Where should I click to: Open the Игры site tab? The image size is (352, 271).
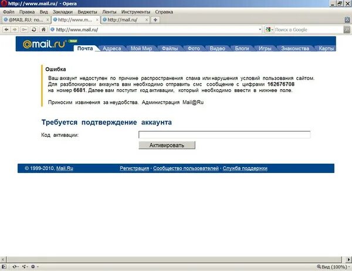point(265,48)
